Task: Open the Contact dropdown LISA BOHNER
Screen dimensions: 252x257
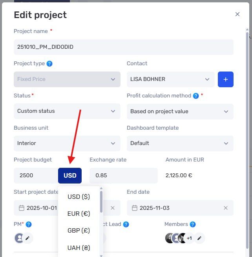Action: [x=171, y=79]
